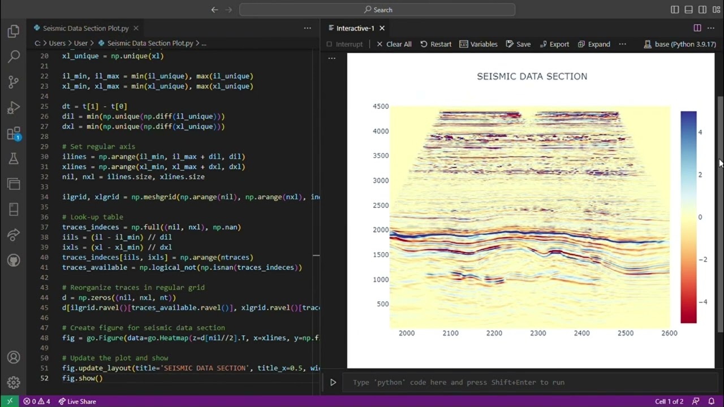Go forward using the title bar arrow
The height and width of the screenshot is (407, 724).
(x=229, y=10)
